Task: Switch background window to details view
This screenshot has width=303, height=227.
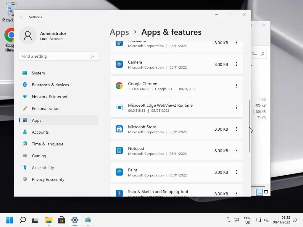Action: (x=260, y=192)
